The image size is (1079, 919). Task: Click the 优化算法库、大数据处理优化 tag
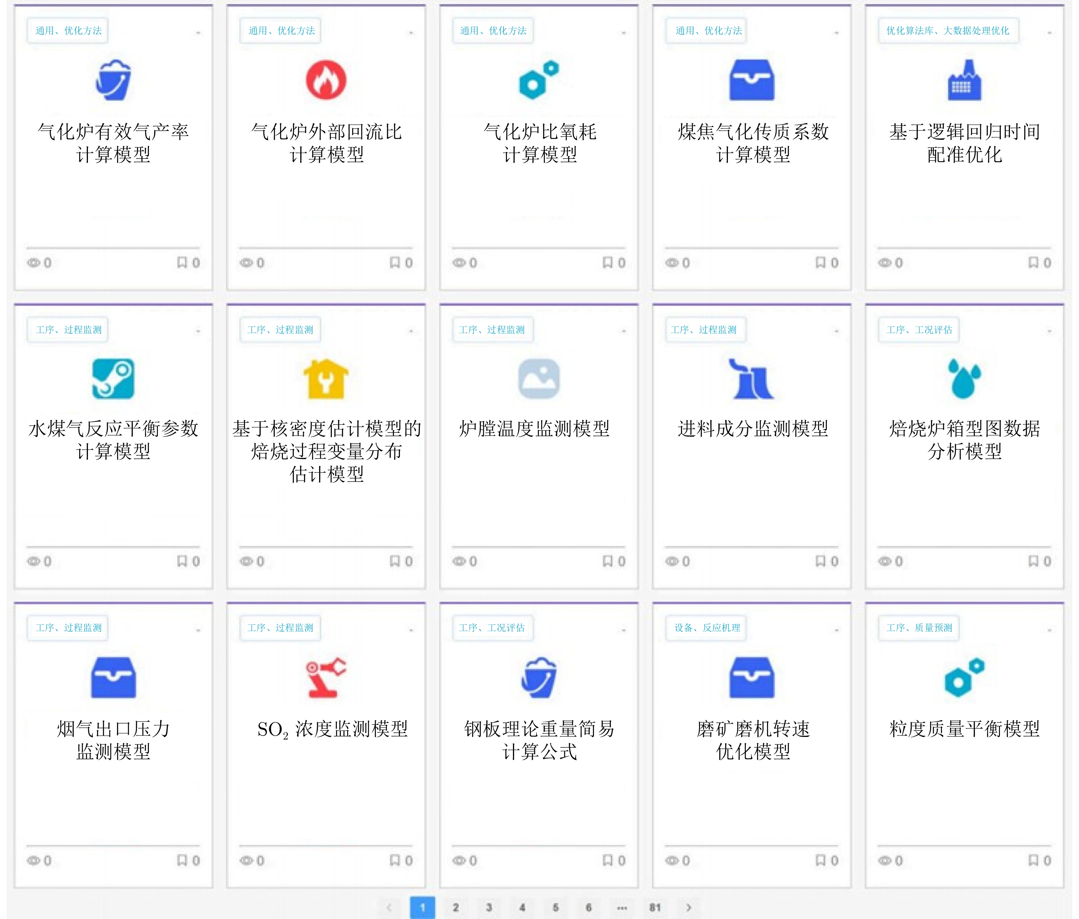point(948,31)
